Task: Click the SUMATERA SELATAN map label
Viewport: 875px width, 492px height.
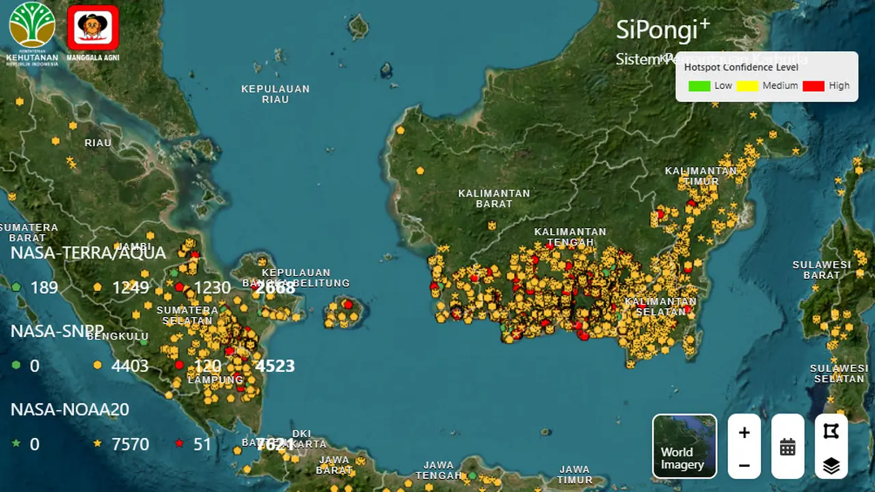Action: [x=187, y=315]
